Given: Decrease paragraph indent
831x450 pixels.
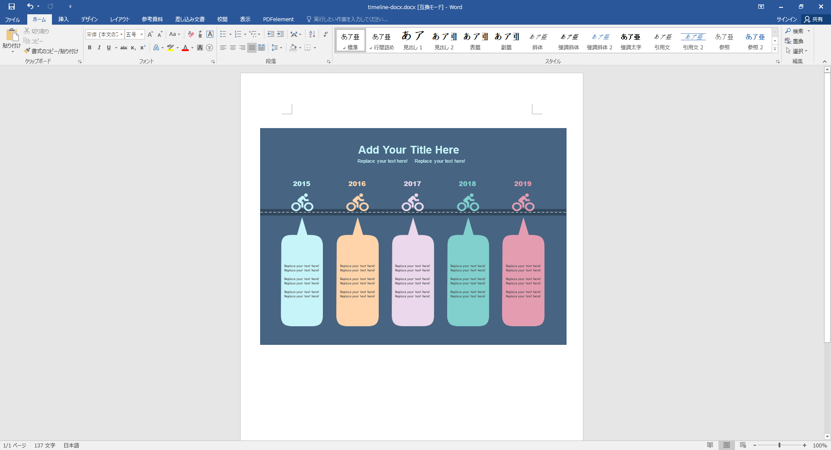Looking at the screenshot, I should coord(271,34).
